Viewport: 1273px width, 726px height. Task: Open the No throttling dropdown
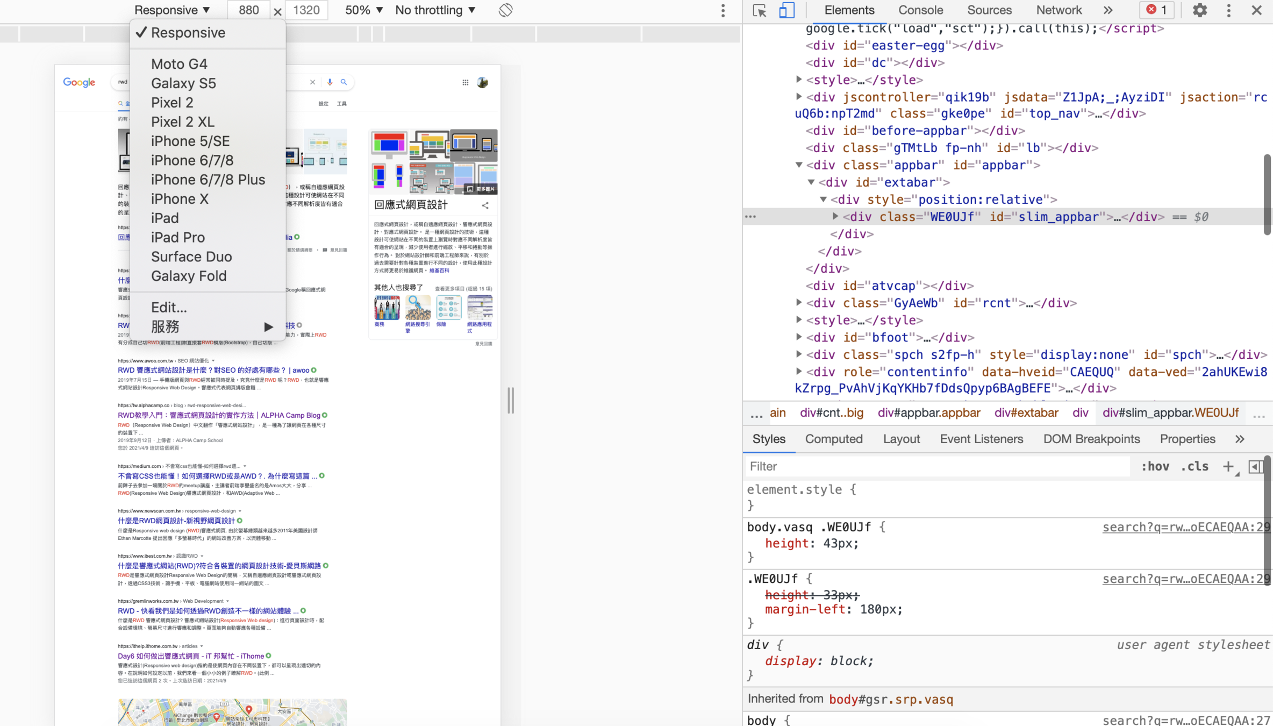[435, 10]
